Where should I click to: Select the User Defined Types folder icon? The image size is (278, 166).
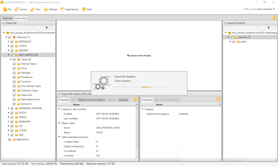tap(19, 86)
